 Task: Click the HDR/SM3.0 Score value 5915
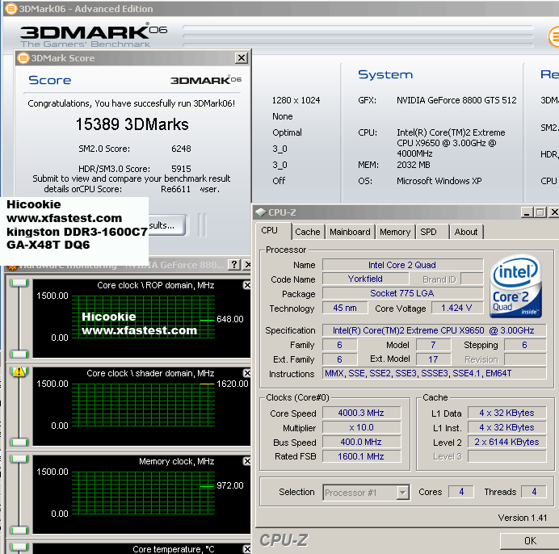click(181, 169)
